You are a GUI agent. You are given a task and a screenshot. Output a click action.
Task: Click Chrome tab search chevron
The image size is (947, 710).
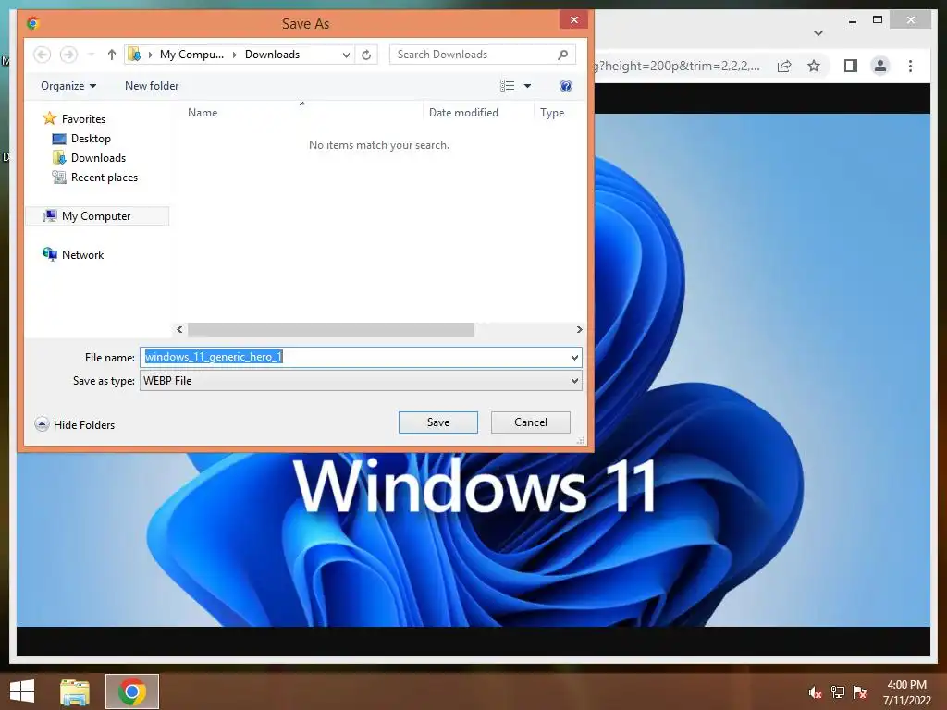point(818,33)
